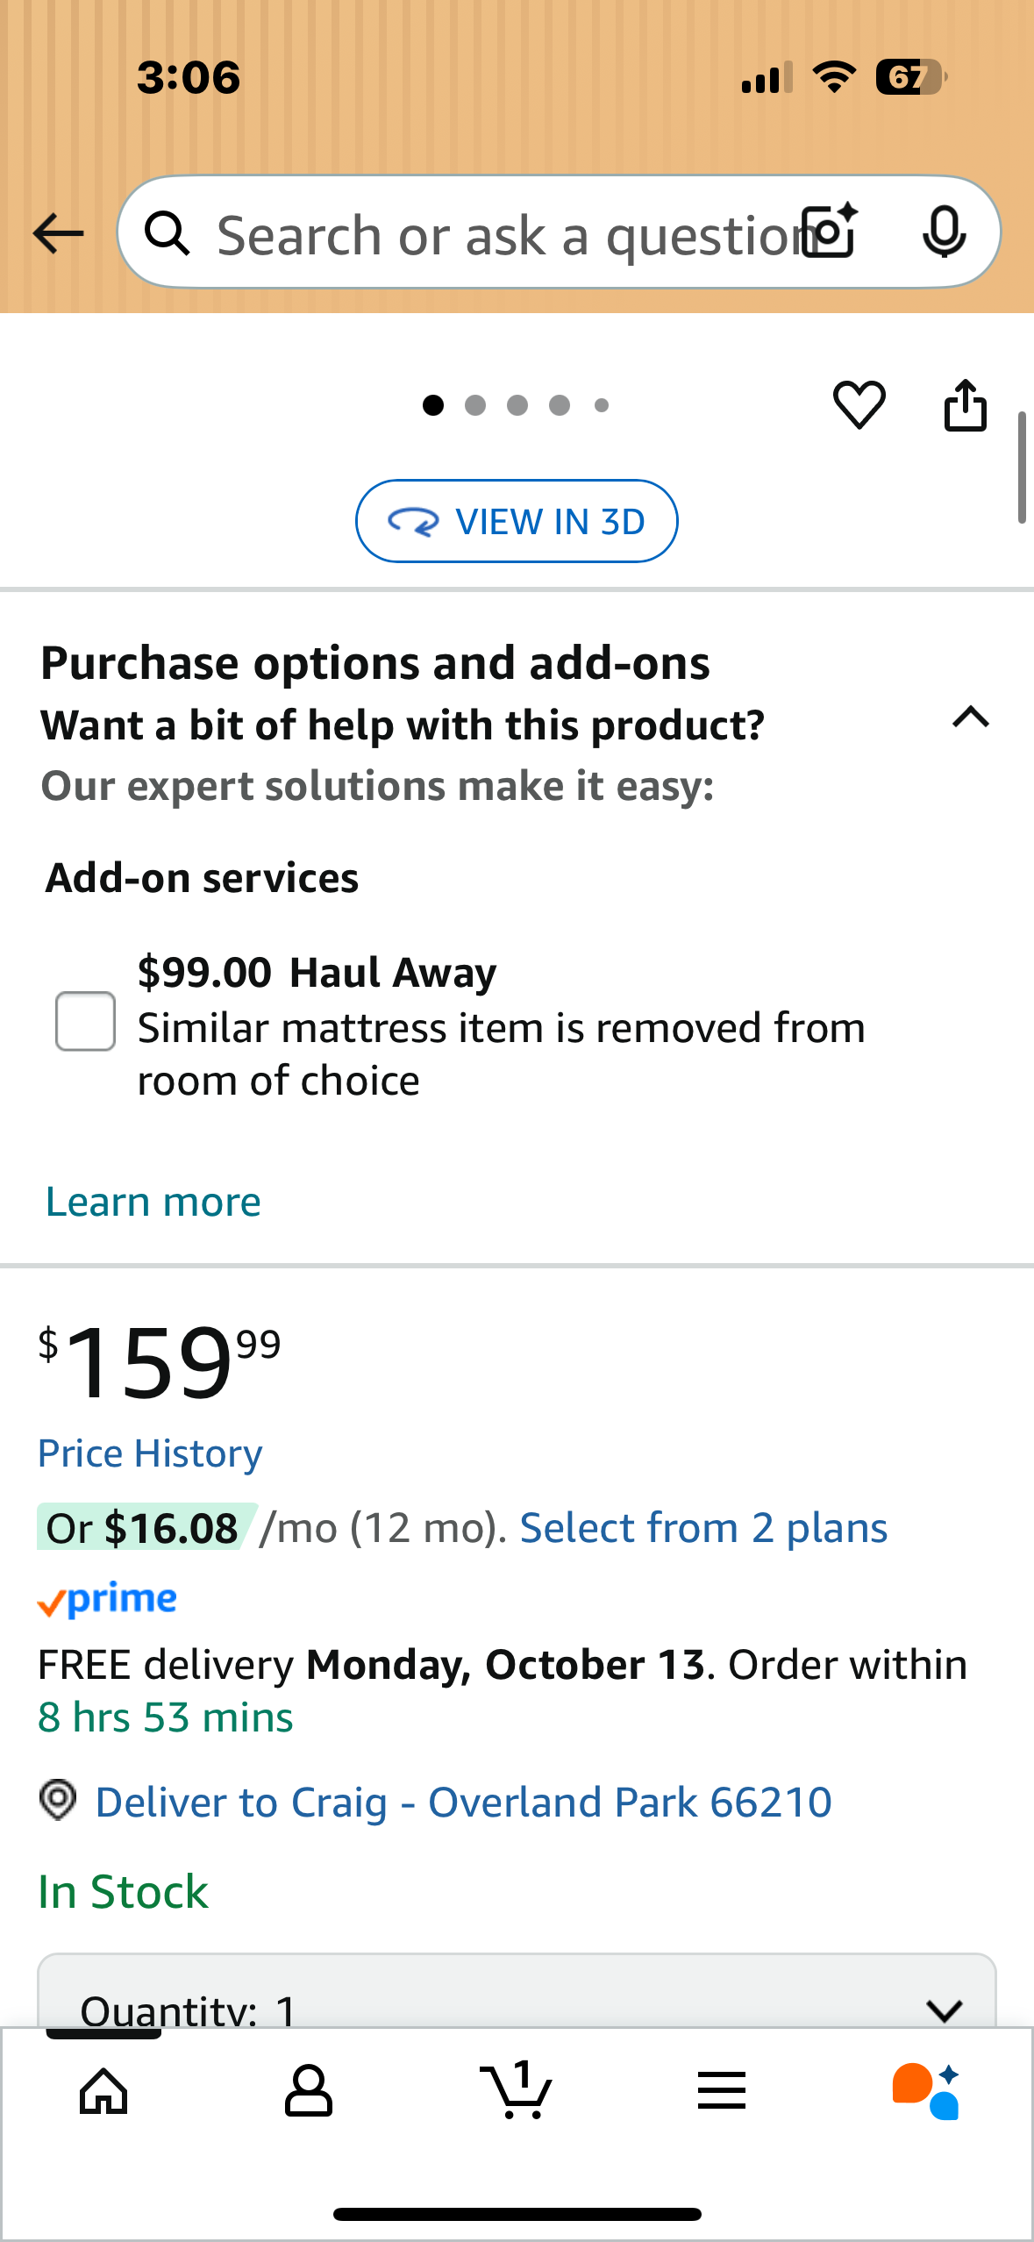Check the $99.00 Haul Away checkbox
The width and height of the screenshot is (1034, 2242).
point(85,1021)
